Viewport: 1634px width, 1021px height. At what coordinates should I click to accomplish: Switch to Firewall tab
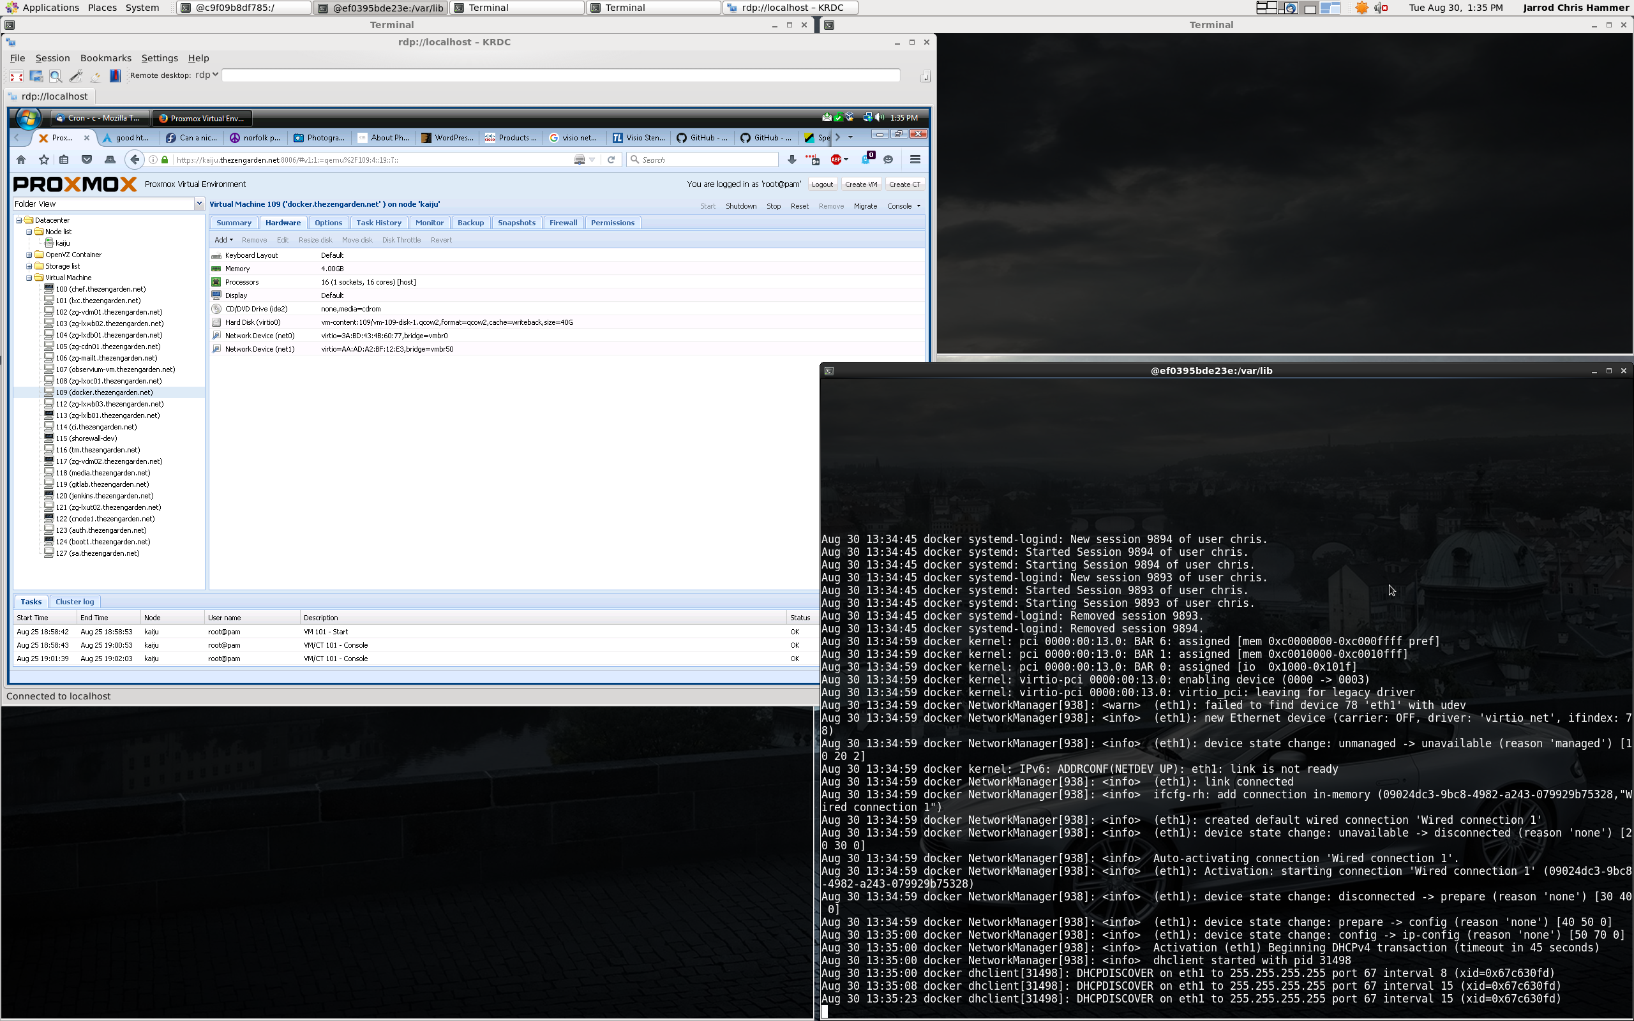pos(563,223)
